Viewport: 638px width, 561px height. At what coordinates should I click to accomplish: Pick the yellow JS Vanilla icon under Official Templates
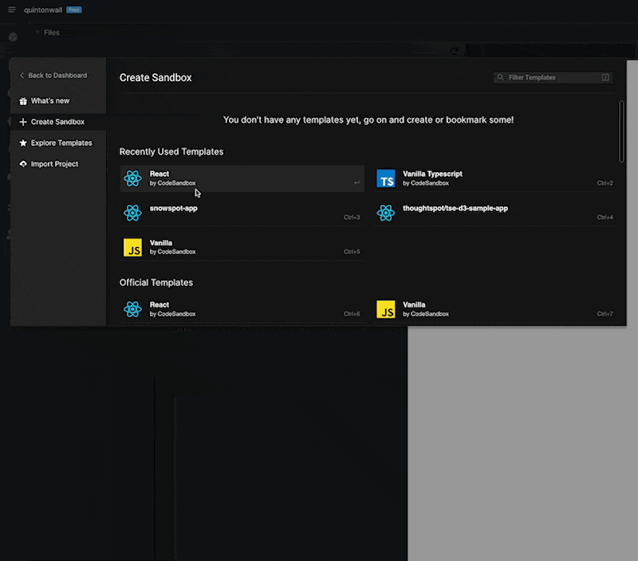(x=386, y=309)
